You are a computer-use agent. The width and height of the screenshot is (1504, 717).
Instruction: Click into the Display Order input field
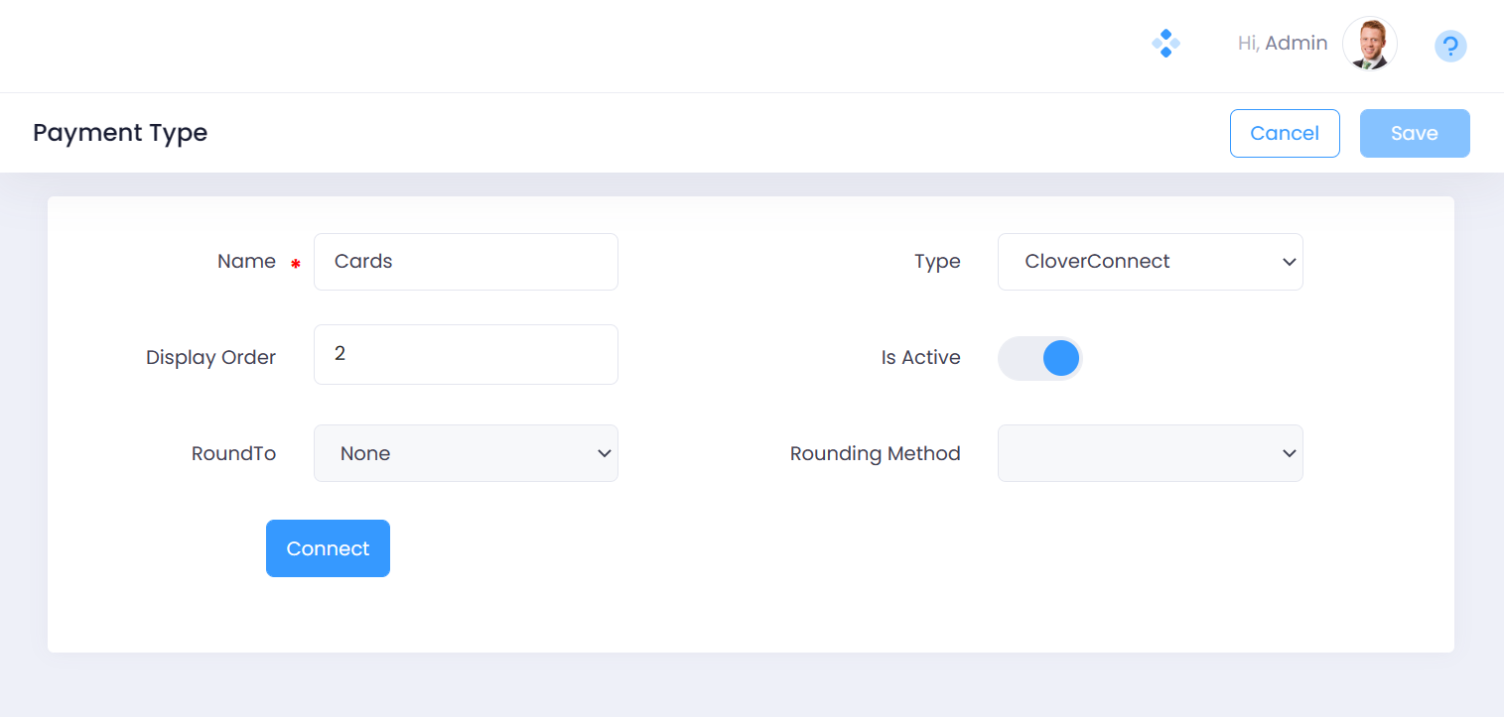pos(466,354)
